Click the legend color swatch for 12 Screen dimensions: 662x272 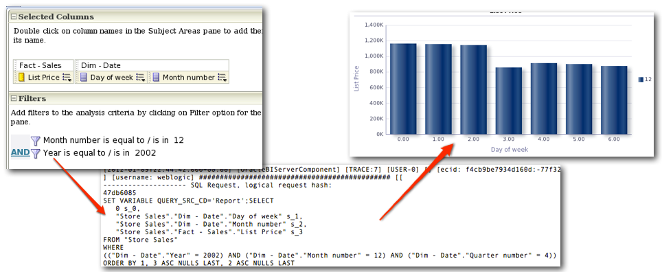[641, 80]
